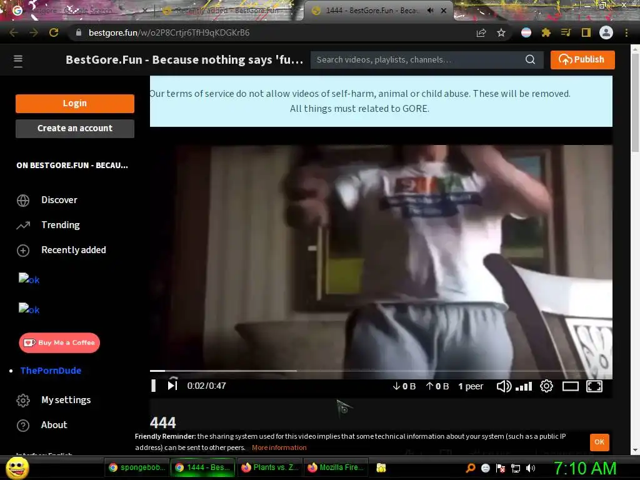Image resolution: width=640 pixels, height=480 pixels.
Task: Switch to Mozilla Fire taskbar window
Action: [336, 467]
